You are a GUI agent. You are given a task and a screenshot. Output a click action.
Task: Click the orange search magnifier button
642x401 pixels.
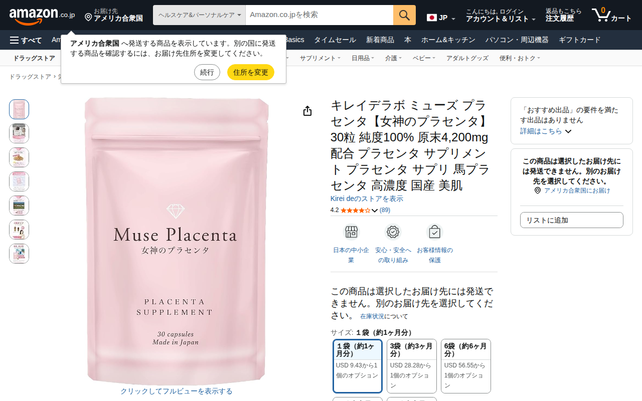(404, 15)
